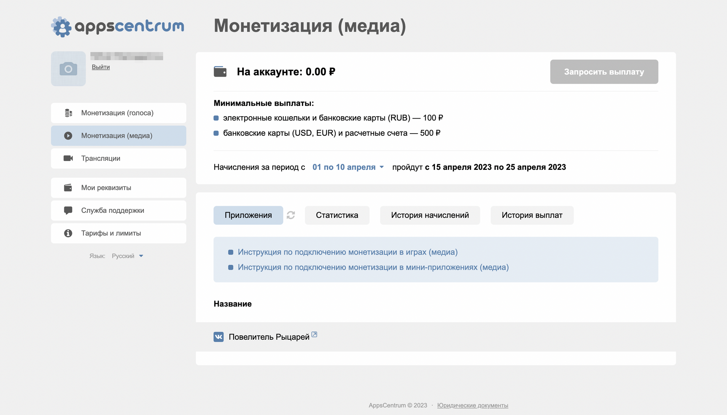727x415 pixels.
Task: Open Мои реквизиты page
Action: [x=119, y=188]
